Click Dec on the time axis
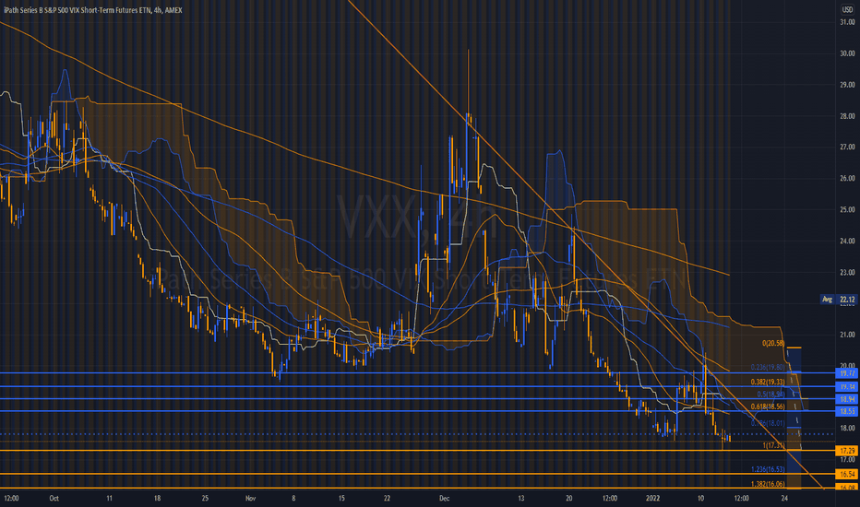The height and width of the screenshot is (507, 860). point(444,498)
